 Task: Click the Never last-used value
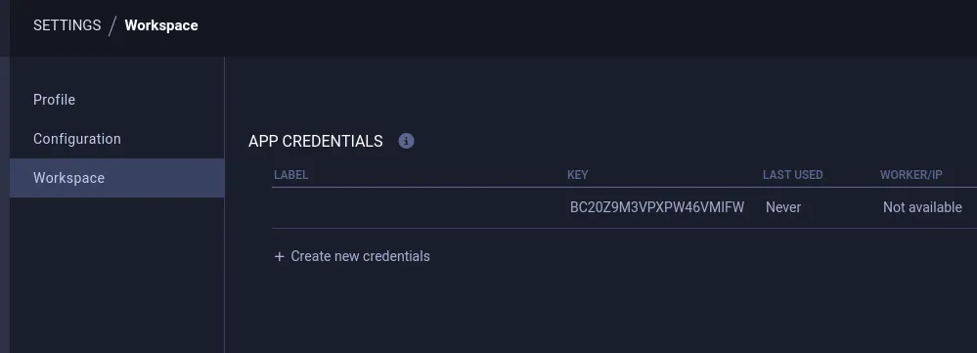click(x=783, y=207)
